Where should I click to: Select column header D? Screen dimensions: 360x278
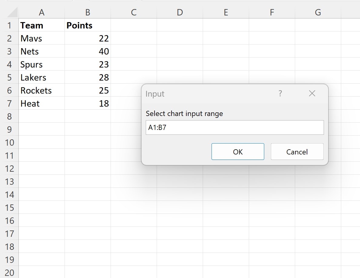[180, 12]
